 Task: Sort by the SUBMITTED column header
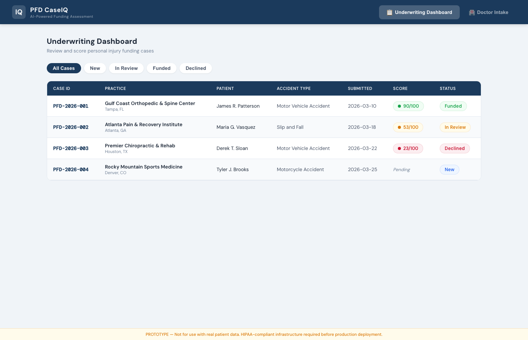pyautogui.click(x=360, y=88)
